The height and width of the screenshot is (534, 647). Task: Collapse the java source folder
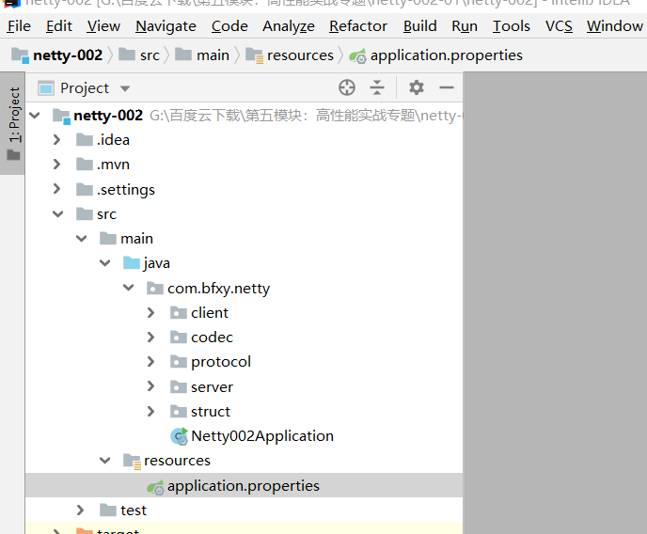point(105,262)
